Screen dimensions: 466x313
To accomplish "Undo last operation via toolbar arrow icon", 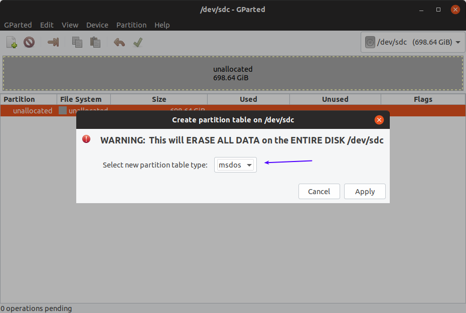I will [119, 42].
